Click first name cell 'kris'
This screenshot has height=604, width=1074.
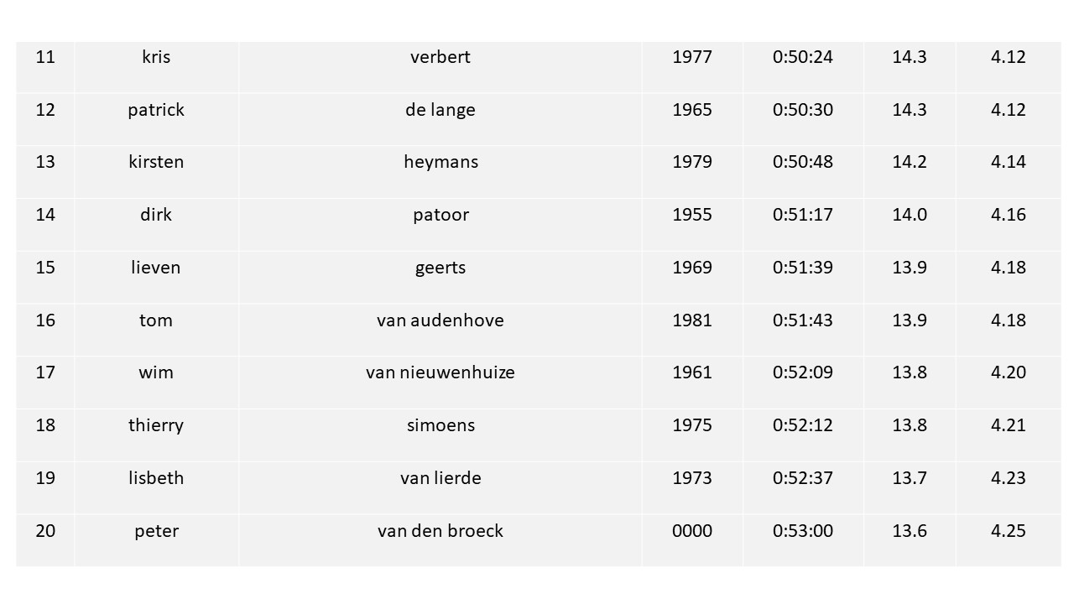156,66
